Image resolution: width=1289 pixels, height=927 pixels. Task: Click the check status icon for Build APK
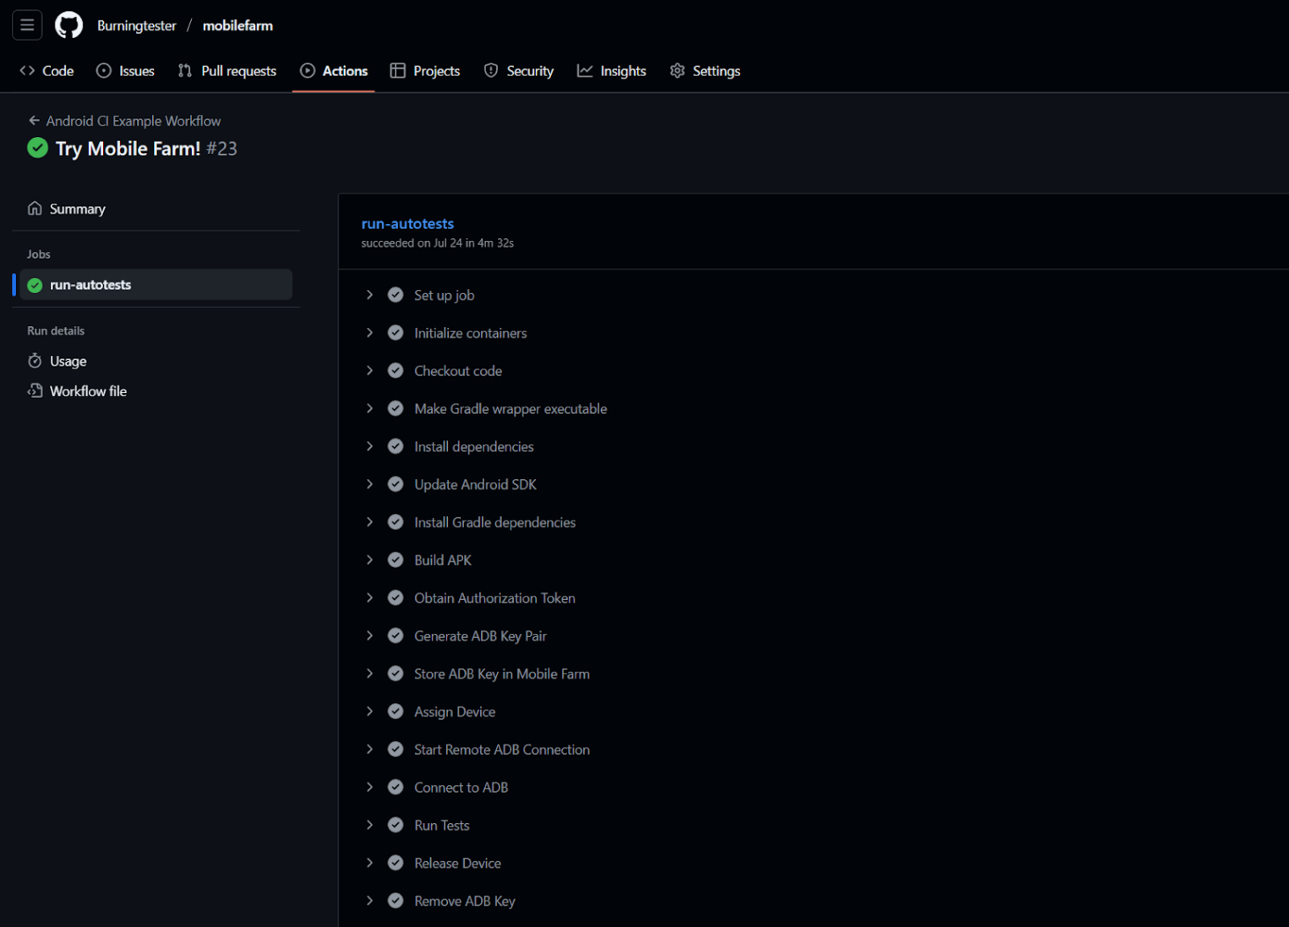click(395, 560)
